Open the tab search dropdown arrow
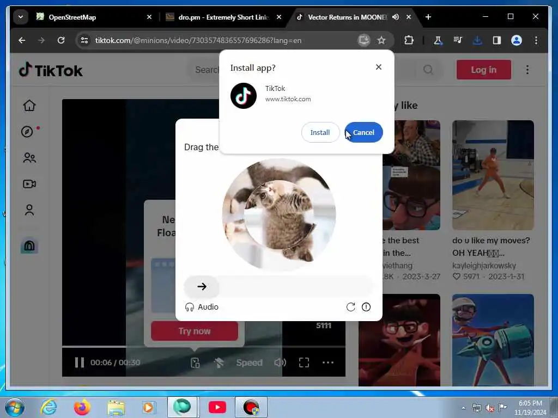 click(x=21, y=17)
